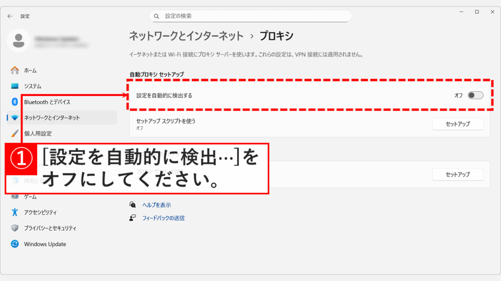Click the lower セットアップ button
Screen dimensions: 501x281
(457, 174)
